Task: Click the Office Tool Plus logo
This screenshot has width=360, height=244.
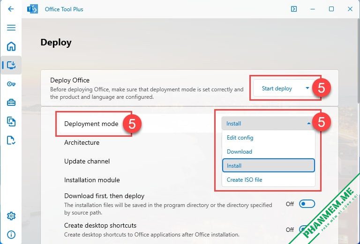Action: [x=32, y=9]
